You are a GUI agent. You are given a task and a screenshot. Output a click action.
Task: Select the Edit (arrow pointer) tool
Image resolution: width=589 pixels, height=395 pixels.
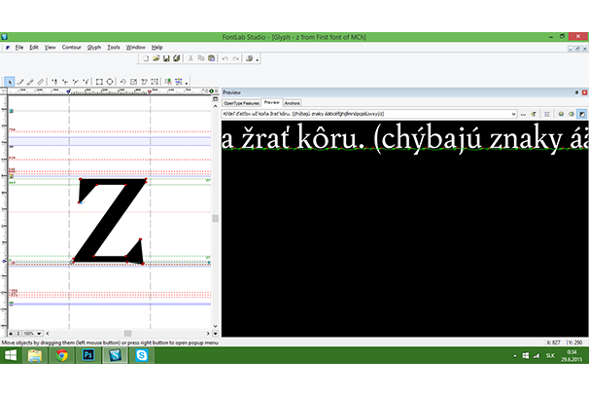(x=10, y=82)
